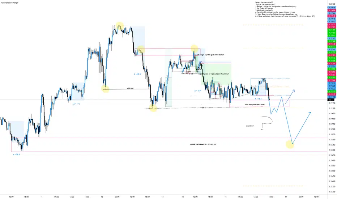Click the 1.18450 price scale value
Screen dimensions: 337x199
pyautogui.click(x=333, y=176)
